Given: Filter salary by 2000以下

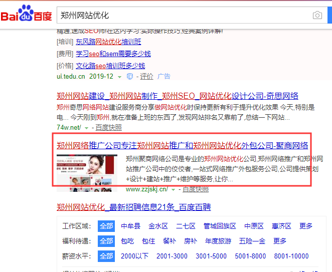Looking at the screenshot, I should click(x=135, y=256).
